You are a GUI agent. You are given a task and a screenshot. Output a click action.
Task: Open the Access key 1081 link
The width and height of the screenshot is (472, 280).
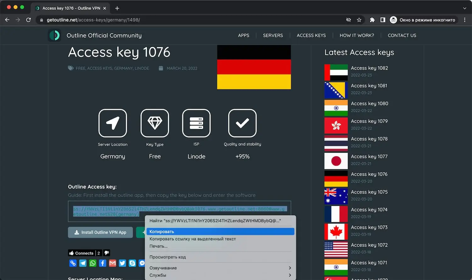coord(369,86)
